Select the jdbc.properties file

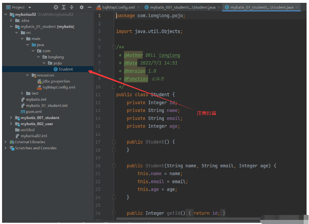click(x=56, y=81)
